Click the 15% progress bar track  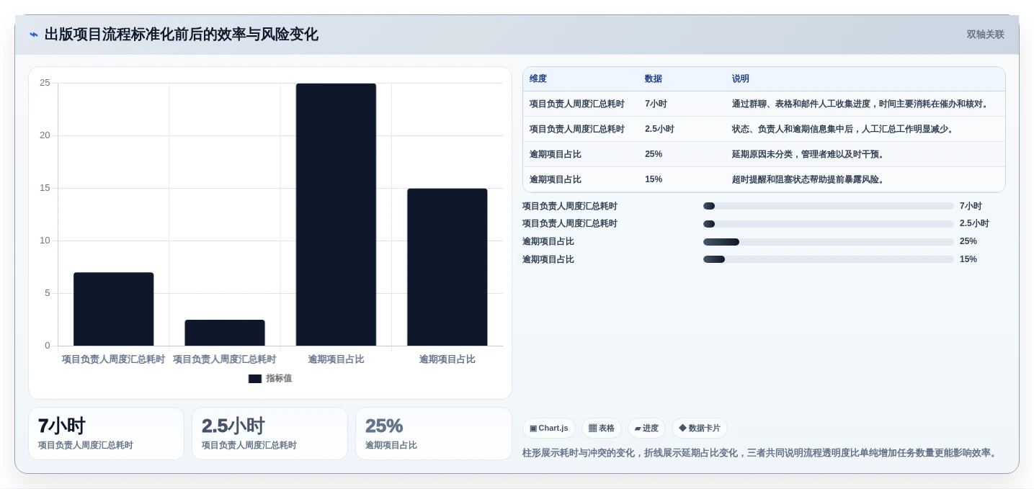point(829,259)
